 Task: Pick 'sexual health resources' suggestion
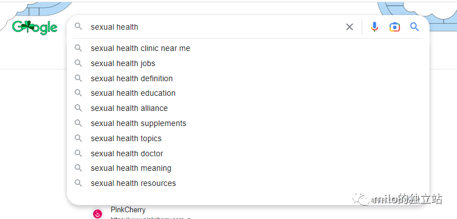tap(248, 184)
